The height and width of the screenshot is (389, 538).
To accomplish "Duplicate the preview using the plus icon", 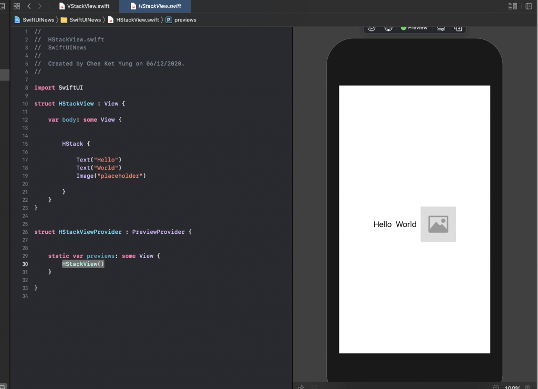I will click(x=459, y=29).
